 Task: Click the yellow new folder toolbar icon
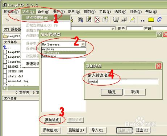pyautogui.click(x=151, y=20)
